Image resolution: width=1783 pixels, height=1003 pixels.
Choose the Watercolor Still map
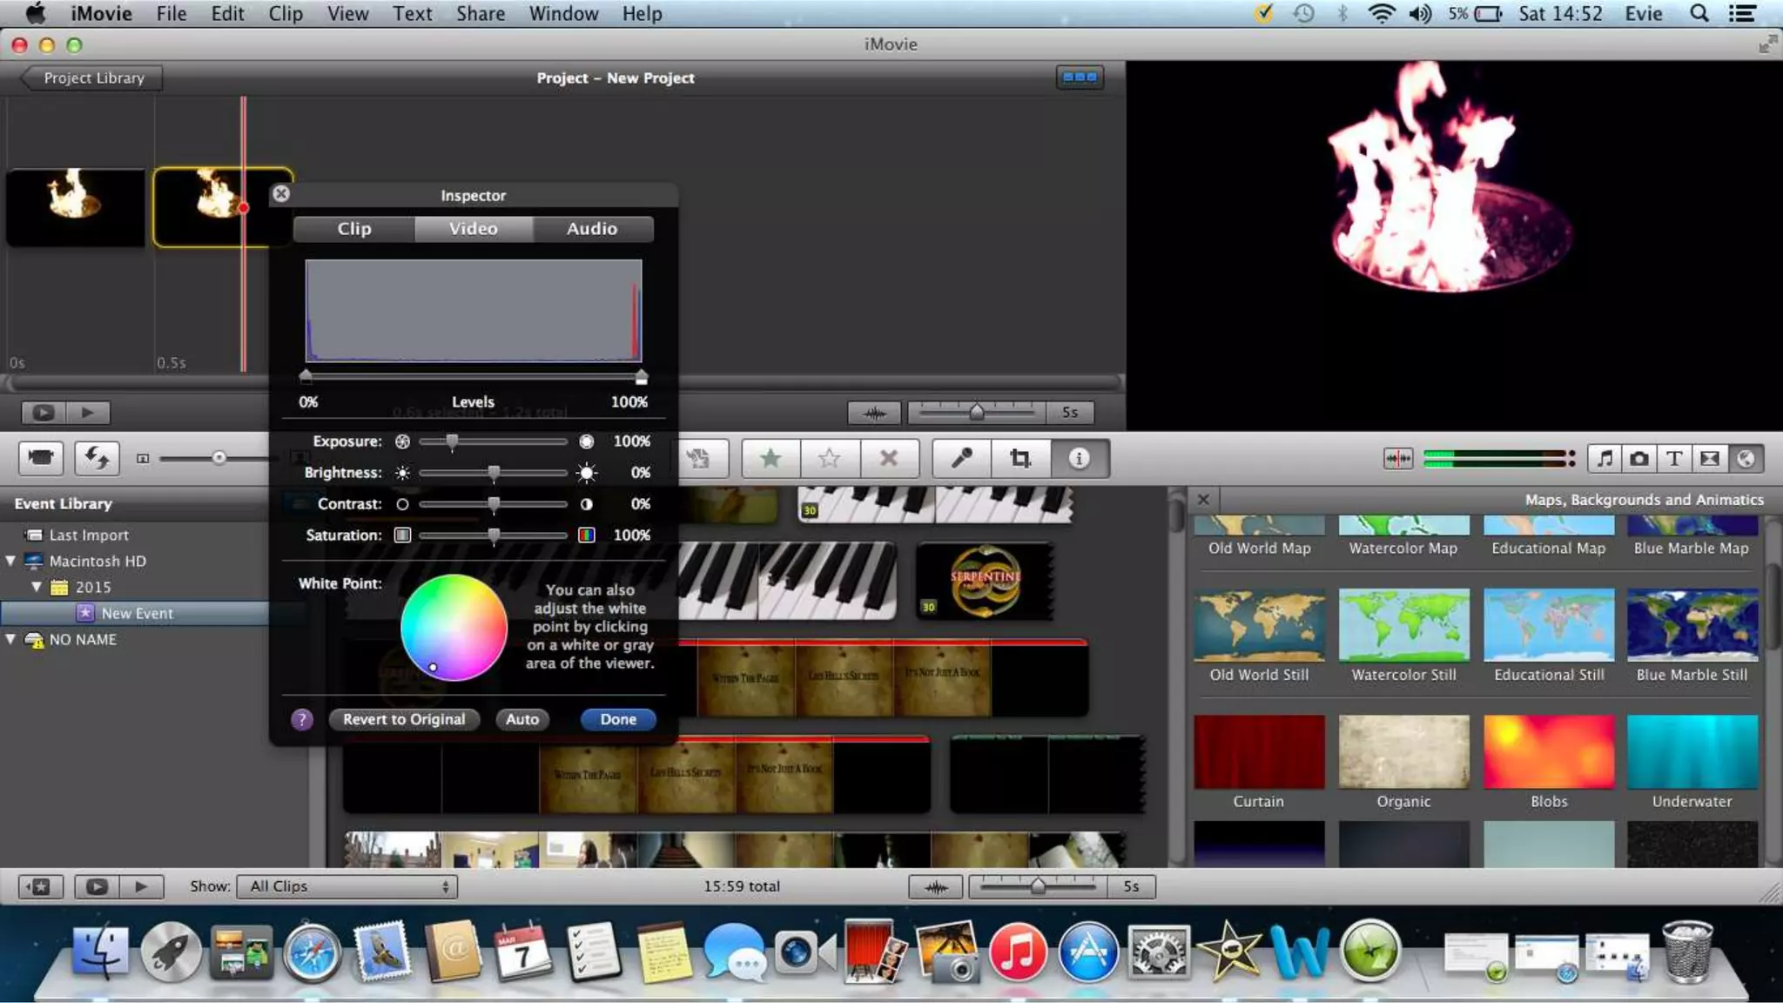(1403, 625)
